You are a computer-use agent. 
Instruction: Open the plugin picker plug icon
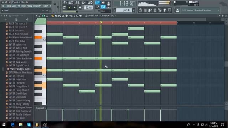(165, 10)
